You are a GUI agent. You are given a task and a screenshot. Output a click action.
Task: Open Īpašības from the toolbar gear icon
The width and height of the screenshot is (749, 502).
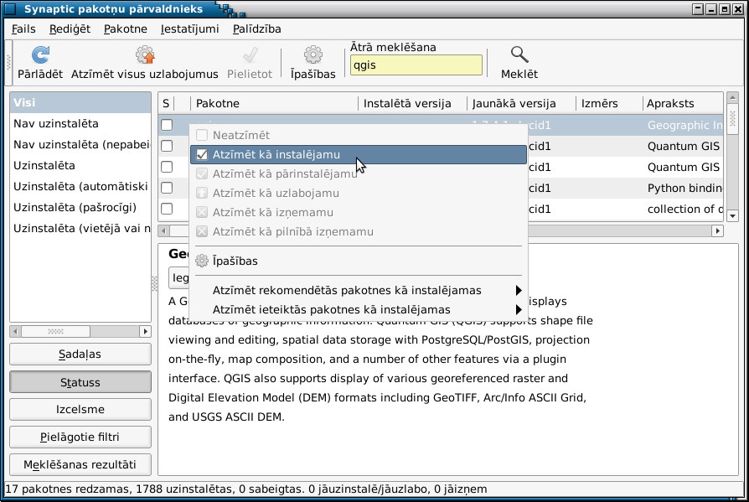[x=313, y=55]
